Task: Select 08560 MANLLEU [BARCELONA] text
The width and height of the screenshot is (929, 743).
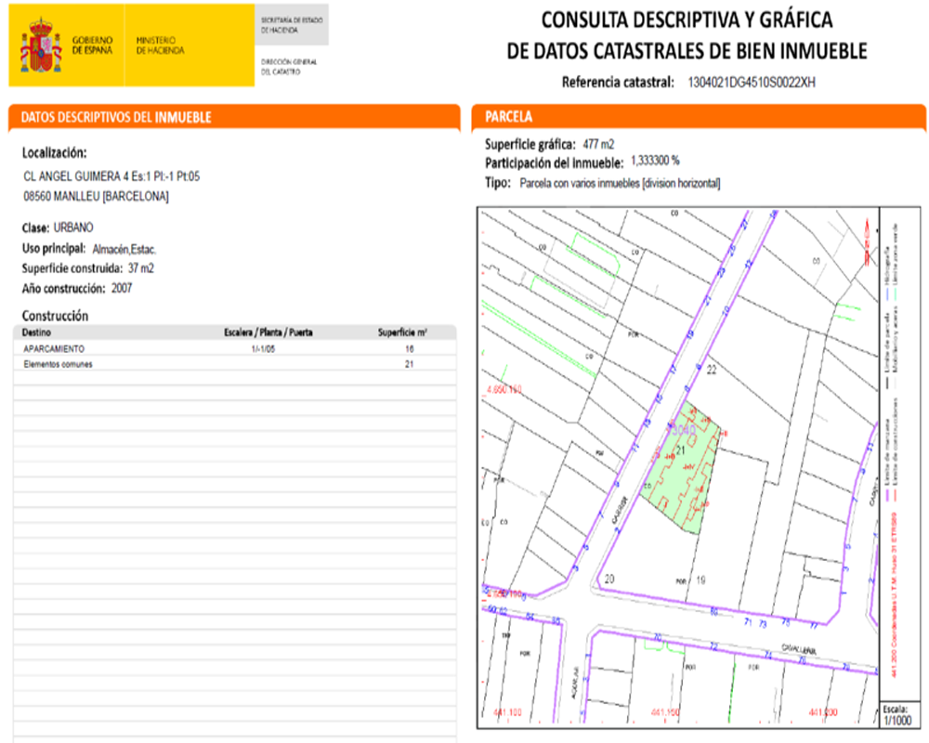Action: (x=96, y=196)
